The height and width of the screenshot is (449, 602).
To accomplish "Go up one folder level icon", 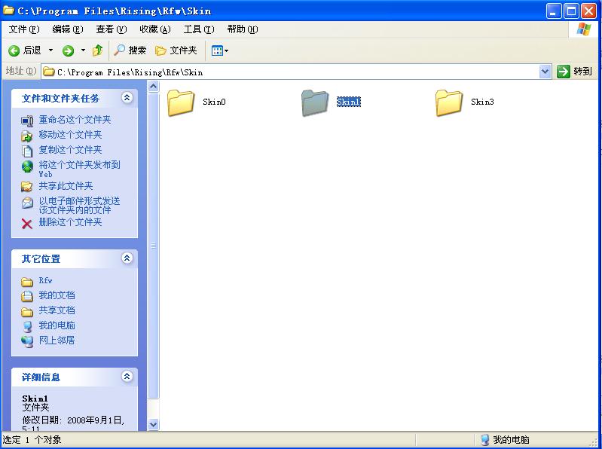I will (x=97, y=50).
